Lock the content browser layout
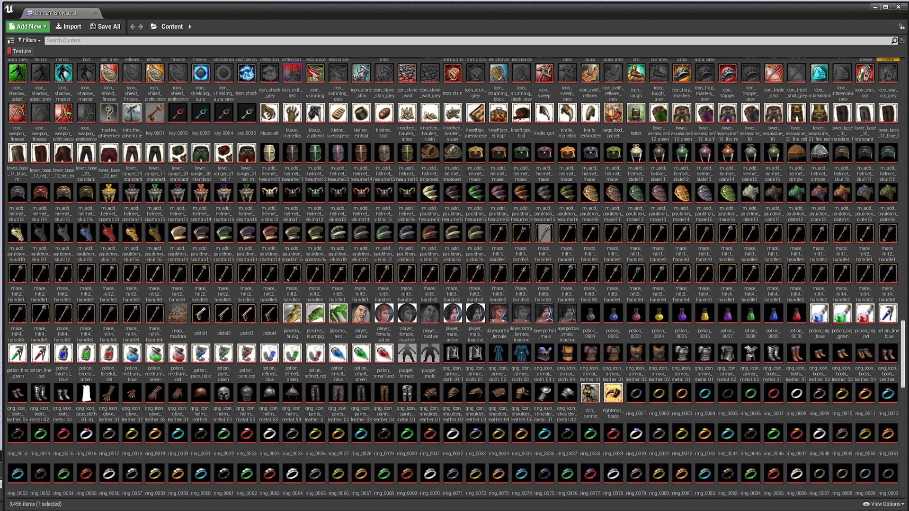The width and height of the screenshot is (909, 511). (902, 26)
